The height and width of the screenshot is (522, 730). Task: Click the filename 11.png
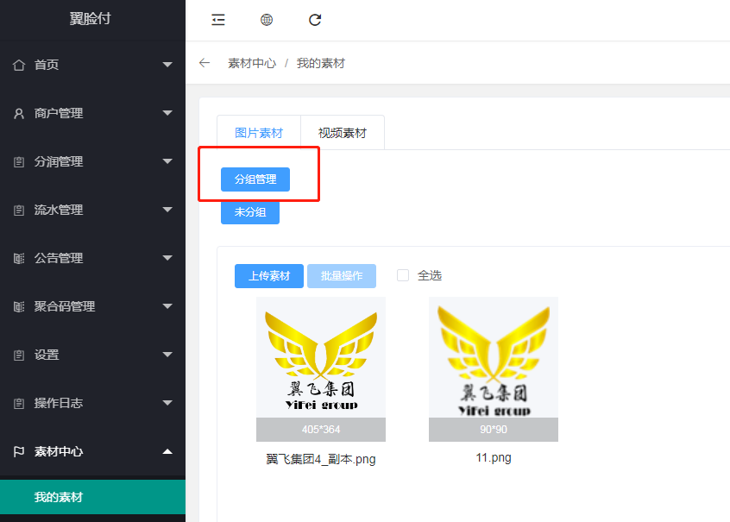[494, 458]
